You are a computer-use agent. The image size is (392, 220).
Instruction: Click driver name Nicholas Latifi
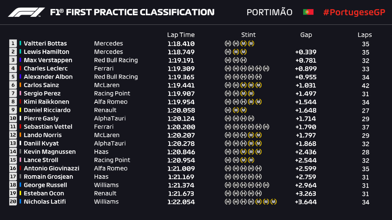44,202
